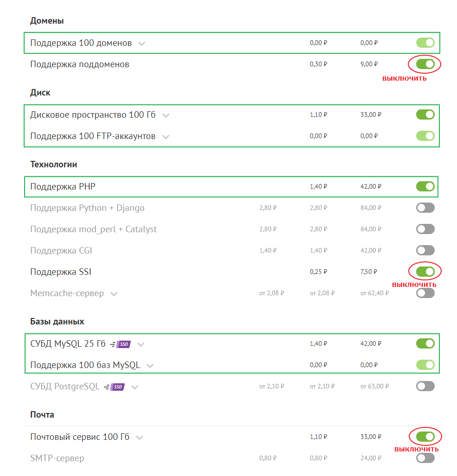
Task: Turn off the Поддержка SSI switch
Action: [x=425, y=272]
